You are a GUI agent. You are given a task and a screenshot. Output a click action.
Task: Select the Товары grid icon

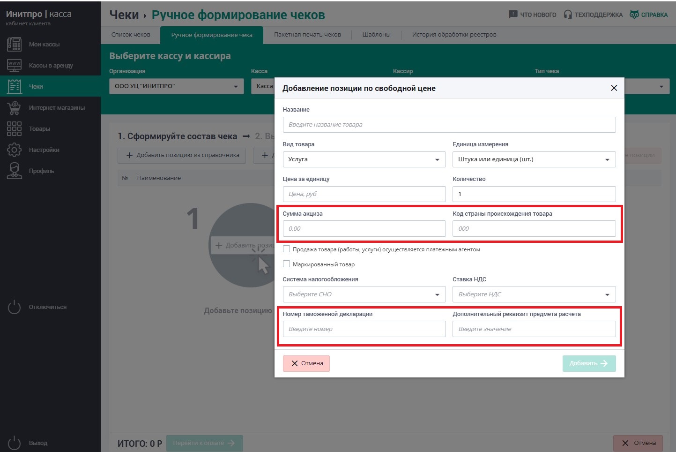[x=14, y=128]
